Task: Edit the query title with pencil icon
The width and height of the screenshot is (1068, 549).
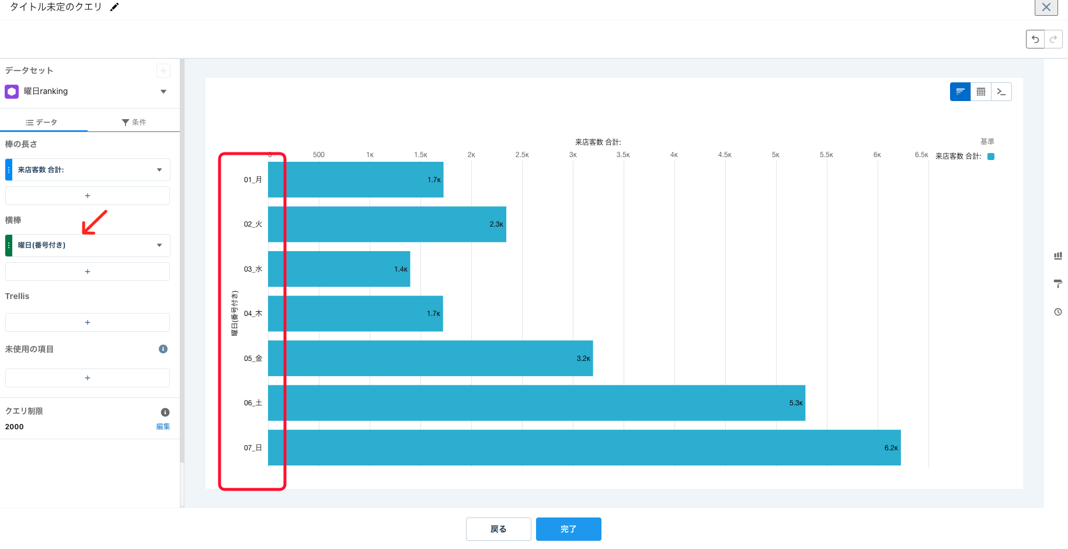Action: [x=114, y=7]
